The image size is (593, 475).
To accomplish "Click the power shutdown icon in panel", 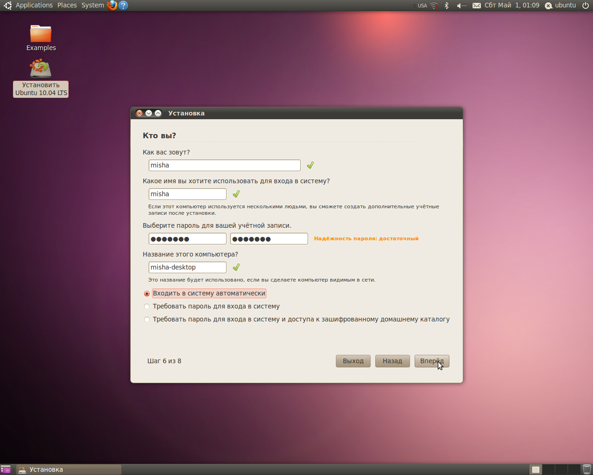I will coord(586,6).
